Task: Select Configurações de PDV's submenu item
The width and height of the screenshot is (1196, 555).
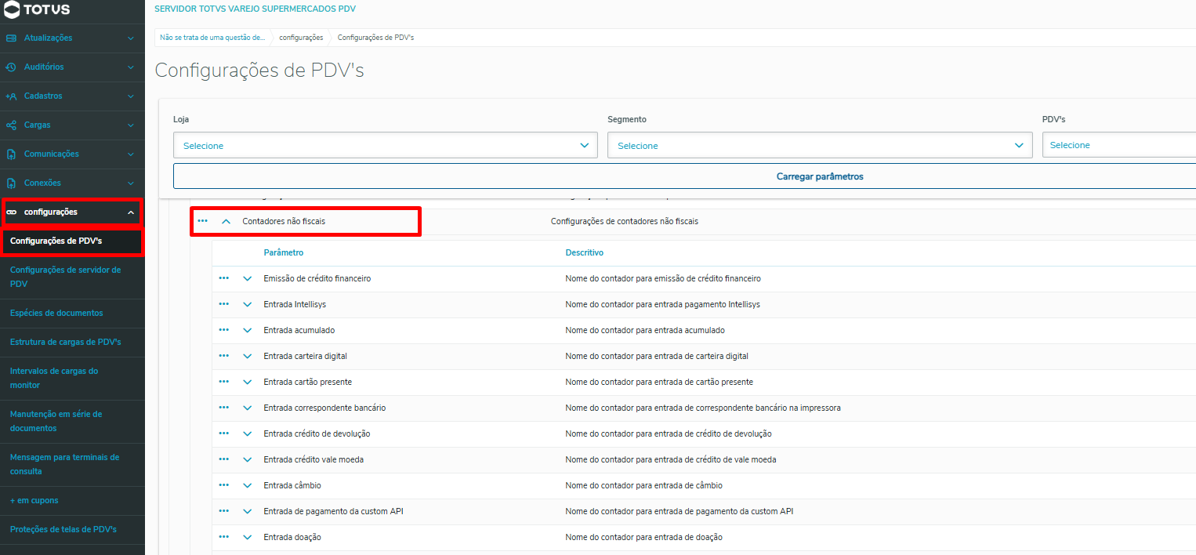Action: (x=72, y=241)
